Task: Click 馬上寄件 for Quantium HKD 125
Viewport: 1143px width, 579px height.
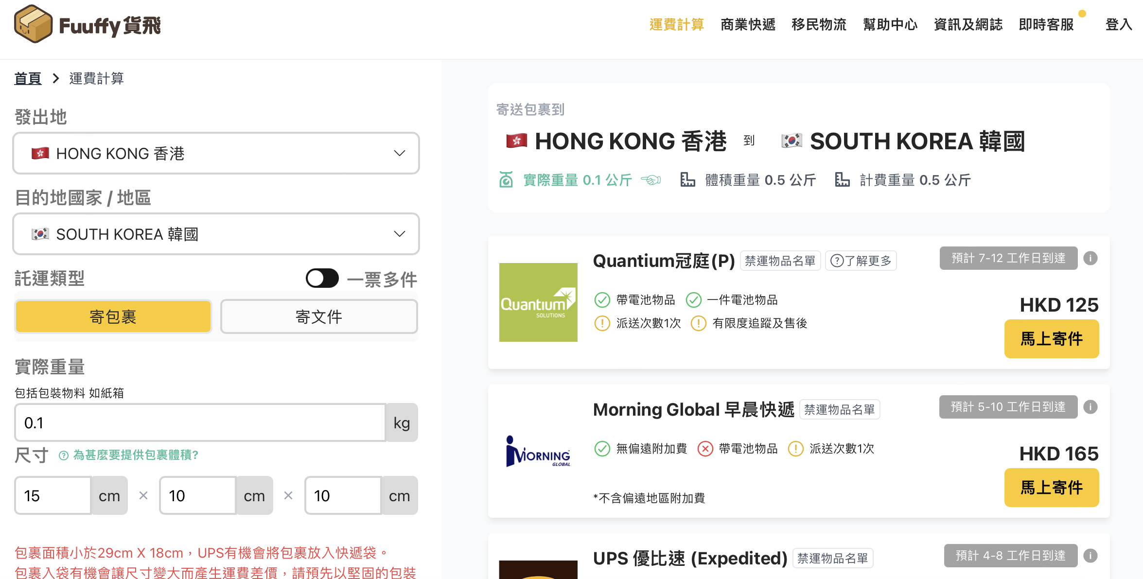Action: click(x=1051, y=339)
